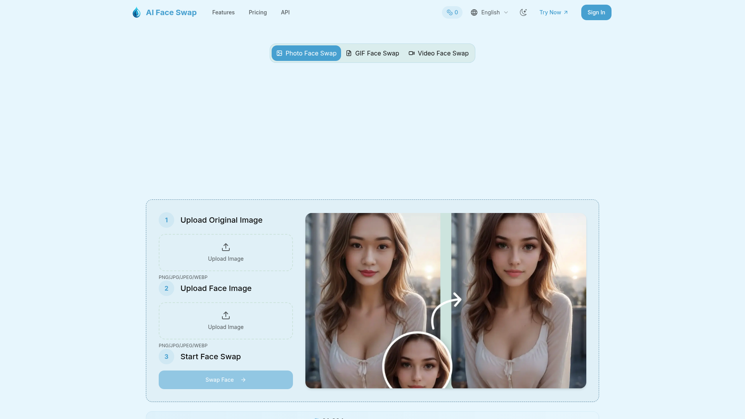
Task: Click the Upload Face Image heading
Action: (216, 288)
